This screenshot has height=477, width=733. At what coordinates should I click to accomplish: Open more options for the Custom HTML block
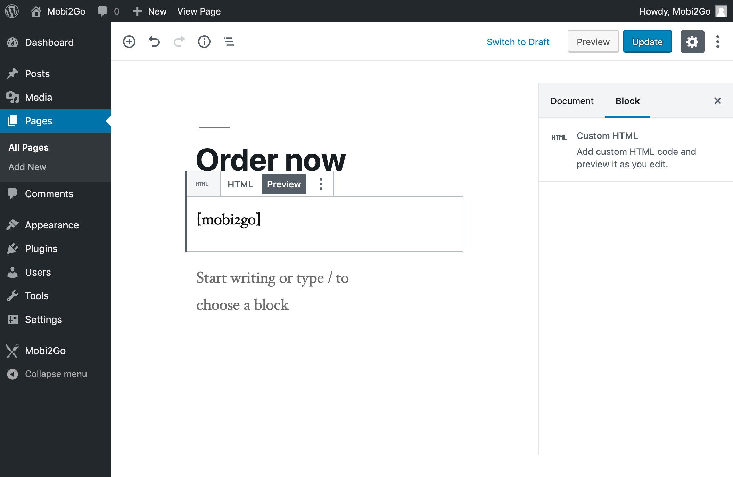pos(320,184)
